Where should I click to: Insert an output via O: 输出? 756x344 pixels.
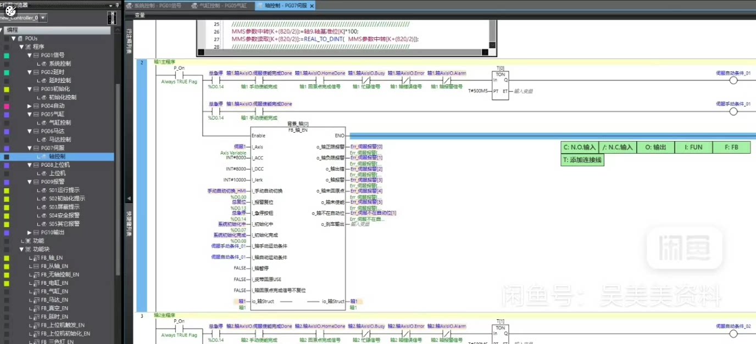[655, 147]
